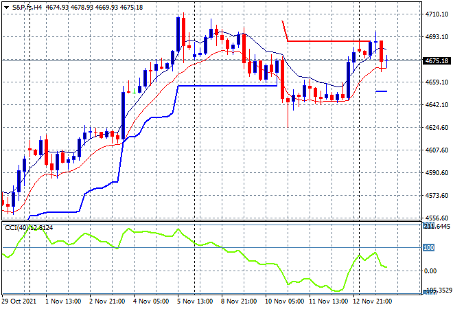The image size is (453, 309).
Task: Click the 29 Oct 2021 date label
Action: coord(19,301)
